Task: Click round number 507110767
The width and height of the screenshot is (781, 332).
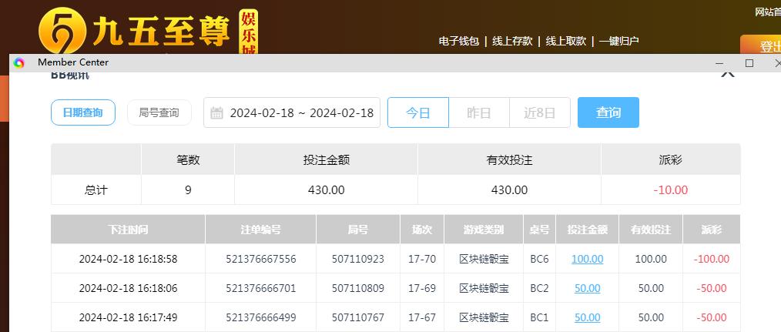Action: pyautogui.click(x=358, y=317)
